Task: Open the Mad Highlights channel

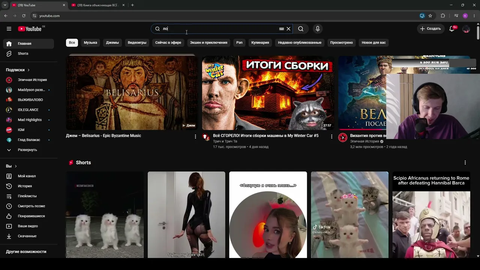Action: 28,120
